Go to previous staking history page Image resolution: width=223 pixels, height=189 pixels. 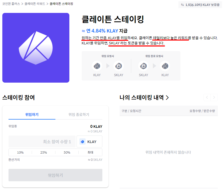coord(207,97)
